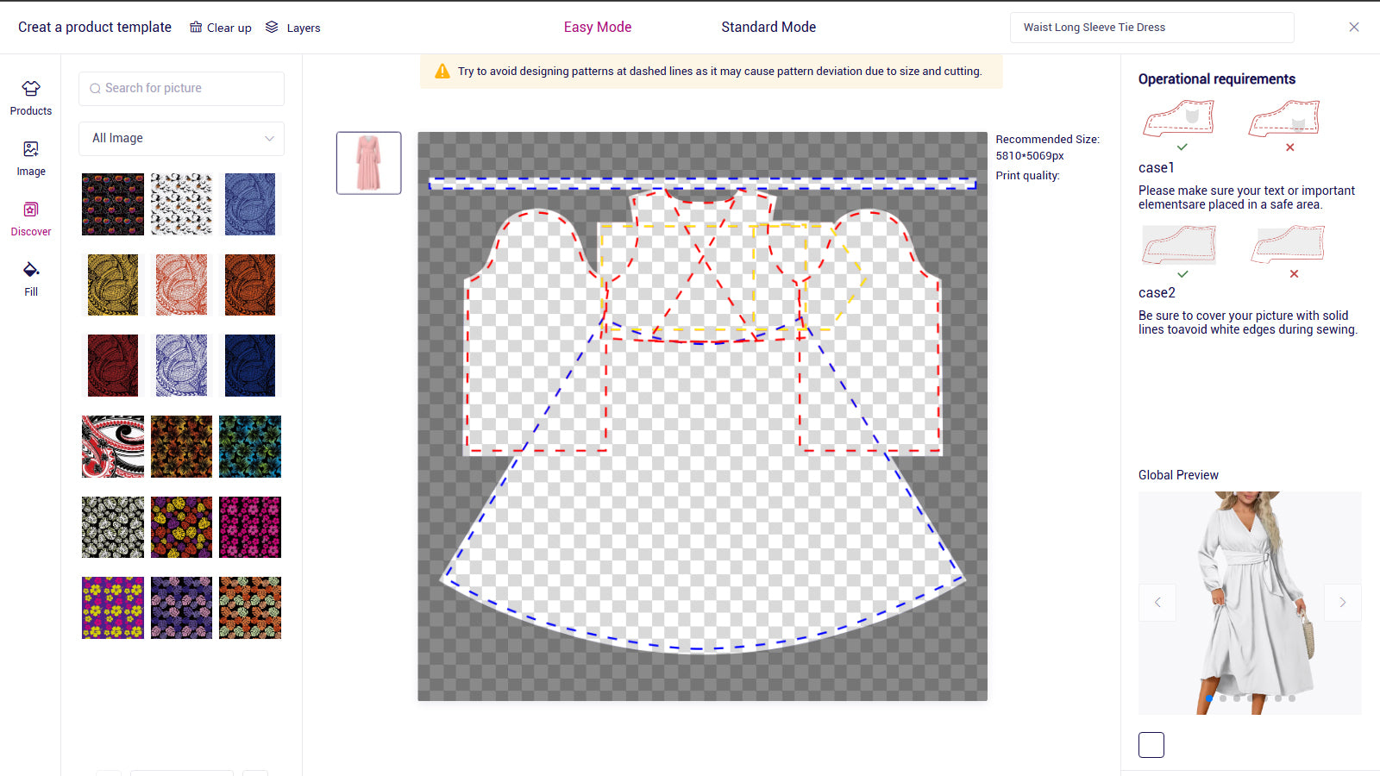1380x776 pixels.
Task: Click the Clear up broom icon
Action: (194, 27)
